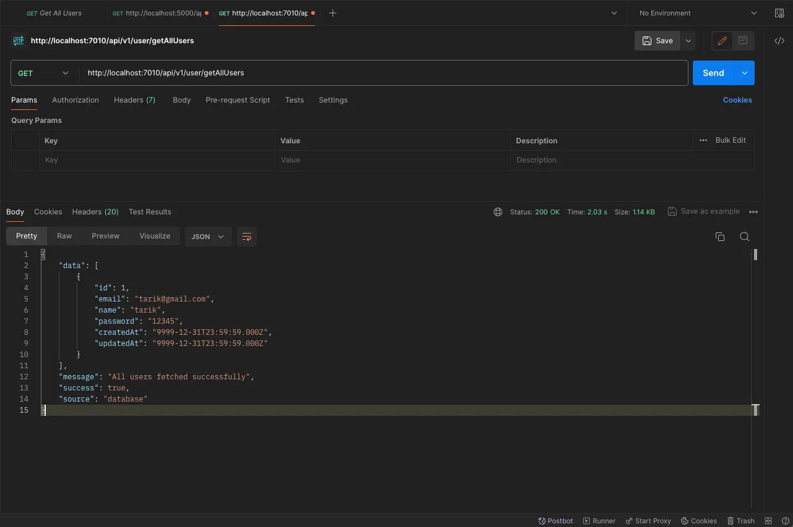Click the Send button
Viewport: 793px width, 527px height.
[713, 73]
